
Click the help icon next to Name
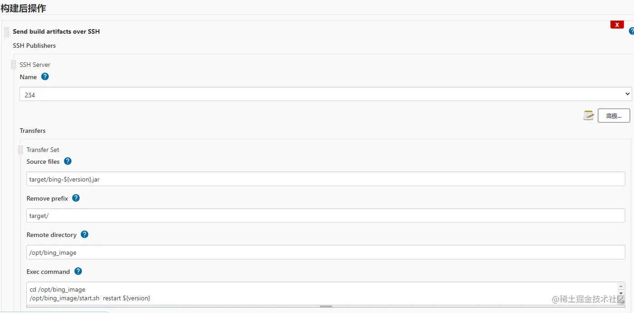coord(45,76)
